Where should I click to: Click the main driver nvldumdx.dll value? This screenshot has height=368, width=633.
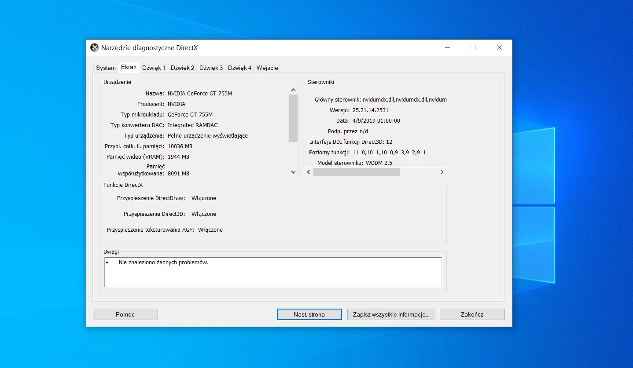[405, 100]
